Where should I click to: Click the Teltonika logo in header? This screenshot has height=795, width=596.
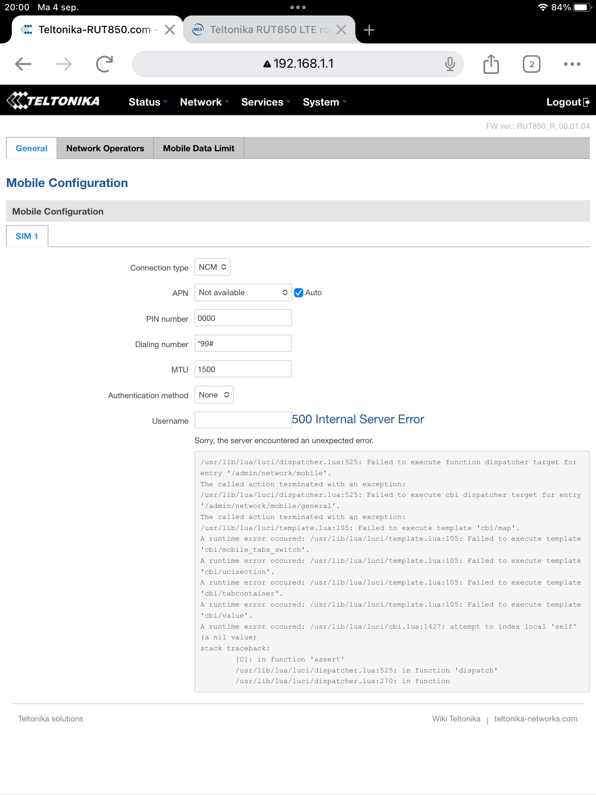pos(53,100)
